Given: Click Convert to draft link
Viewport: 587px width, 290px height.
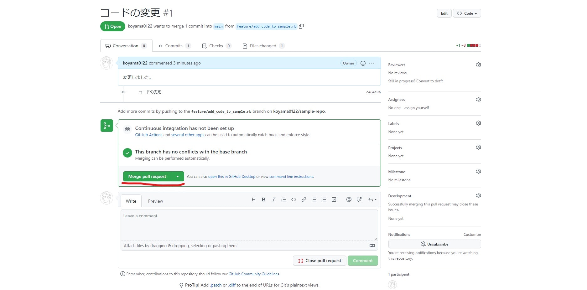Looking at the screenshot, I should (x=429, y=81).
